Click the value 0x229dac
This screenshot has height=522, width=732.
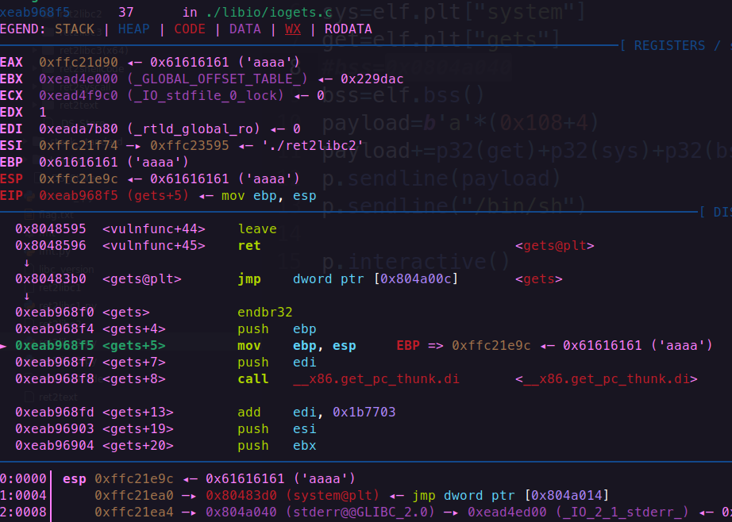tap(372, 79)
